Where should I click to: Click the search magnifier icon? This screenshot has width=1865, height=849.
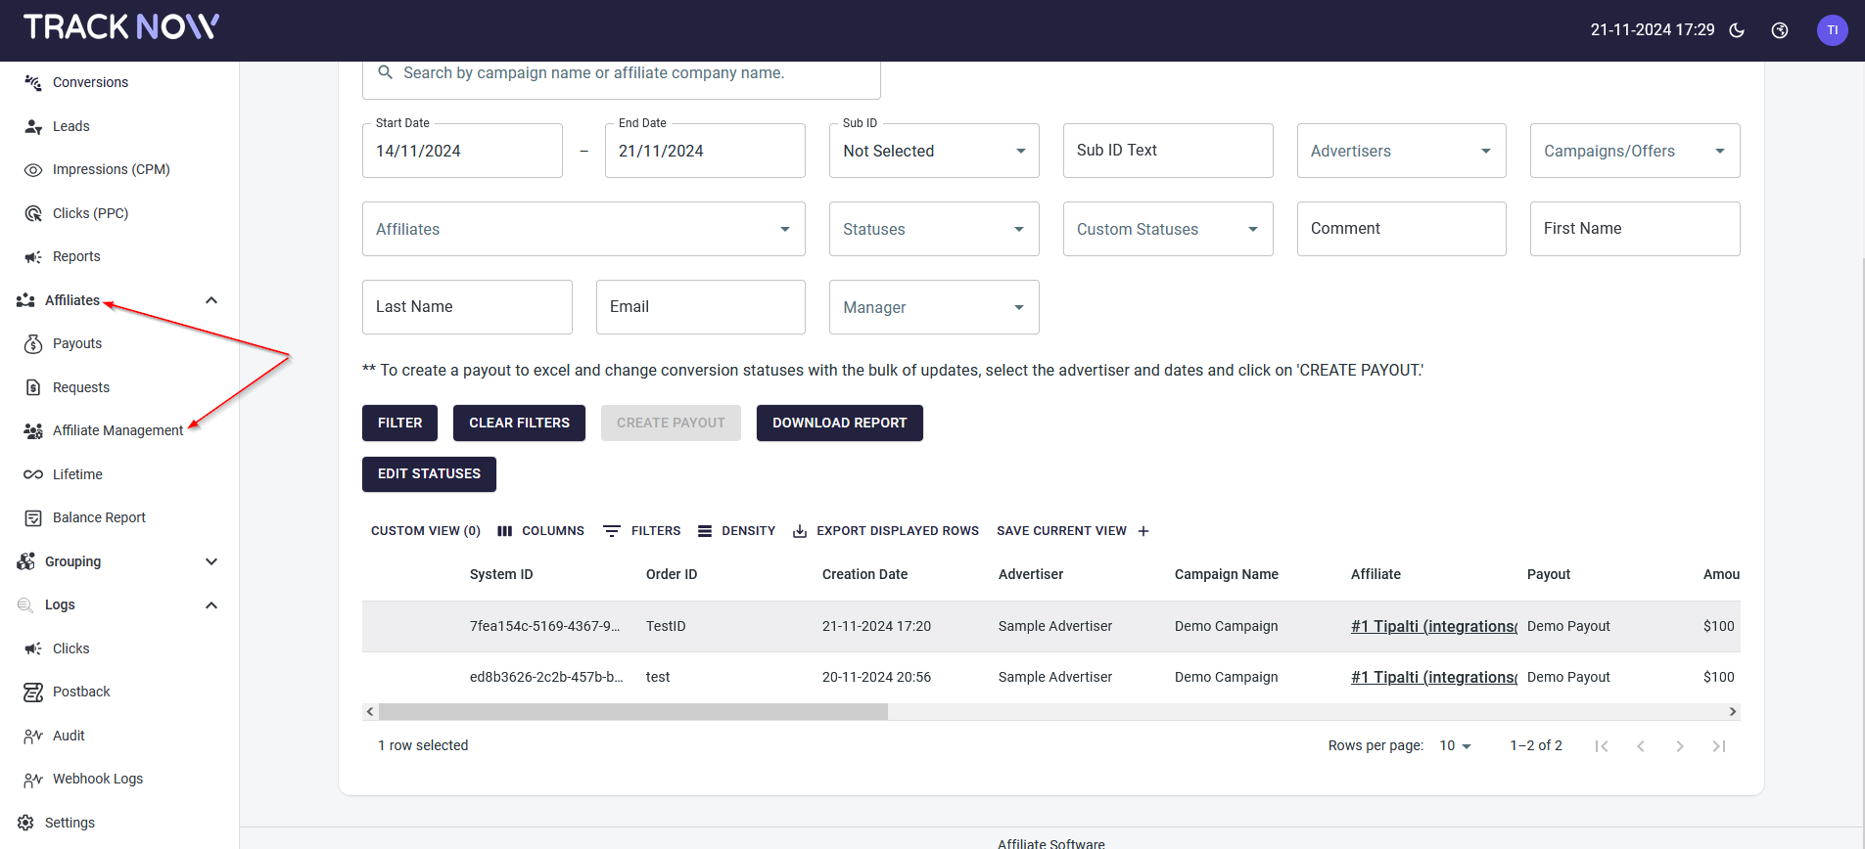click(386, 72)
